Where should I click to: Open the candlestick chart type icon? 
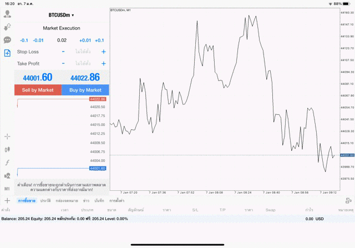tap(7, 149)
